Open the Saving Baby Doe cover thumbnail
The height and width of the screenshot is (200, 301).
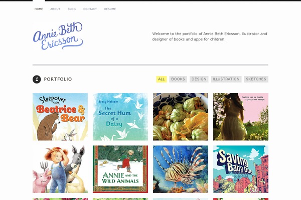(x=241, y=169)
